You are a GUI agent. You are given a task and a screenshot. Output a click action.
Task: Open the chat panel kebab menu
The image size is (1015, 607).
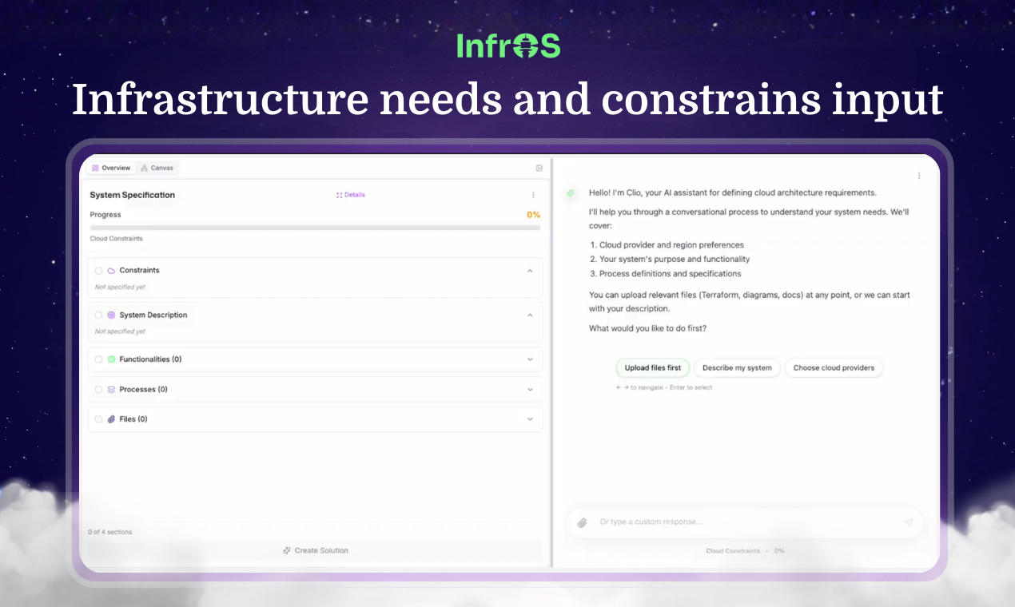pyautogui.click(x=918, y=175)
